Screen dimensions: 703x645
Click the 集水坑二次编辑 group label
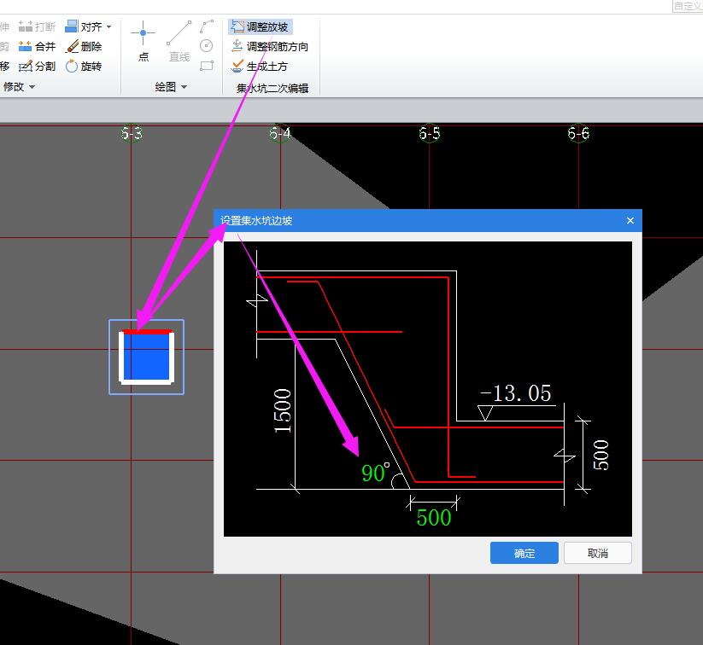click(272, 88)
